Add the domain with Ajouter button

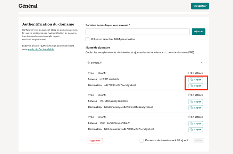tap(198, 32)
